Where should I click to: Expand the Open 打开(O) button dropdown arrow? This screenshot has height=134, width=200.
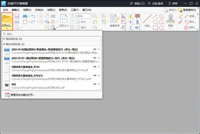point(7,29)
